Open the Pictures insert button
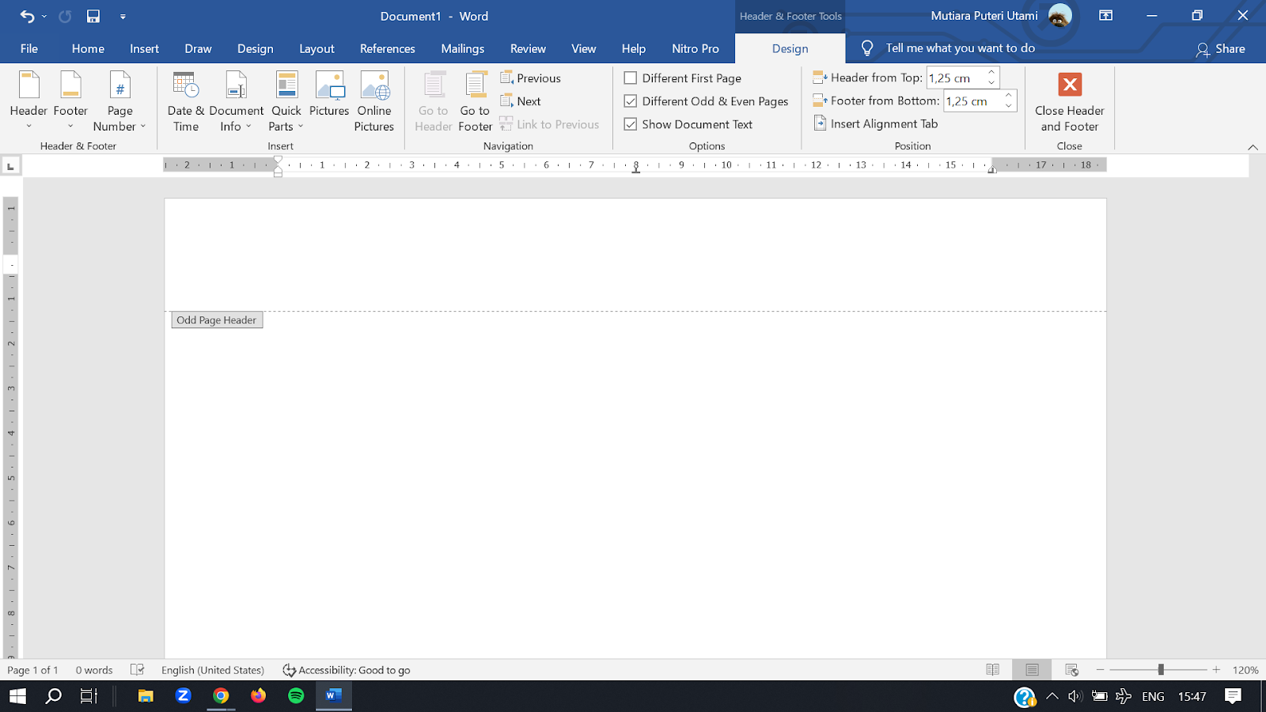 pos(329,95)
